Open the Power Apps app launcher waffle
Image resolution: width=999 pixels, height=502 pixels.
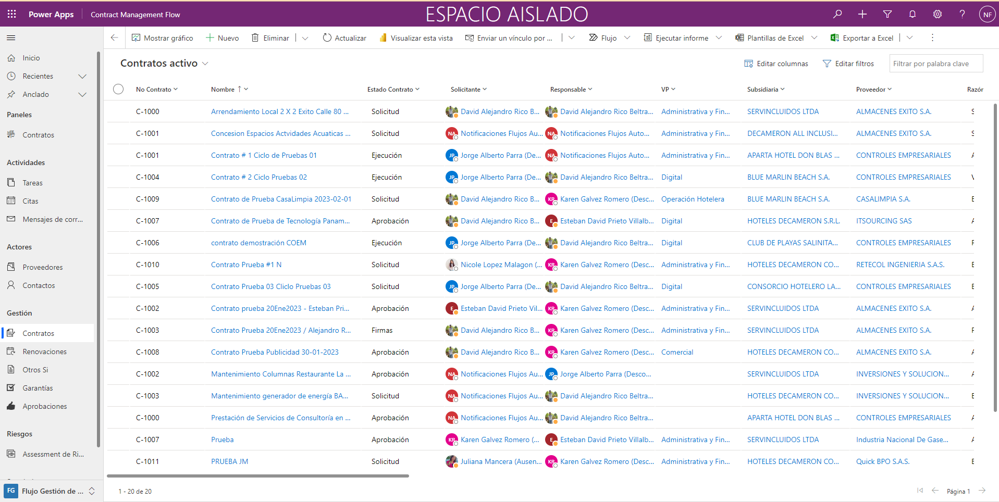click(x=11, y=15)
